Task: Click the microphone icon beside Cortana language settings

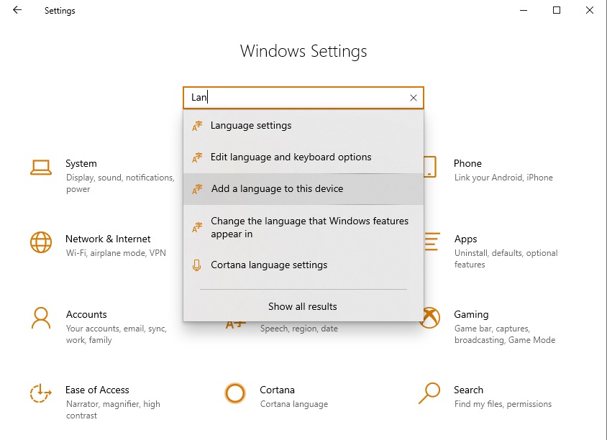Action: [x=196, y=265]
